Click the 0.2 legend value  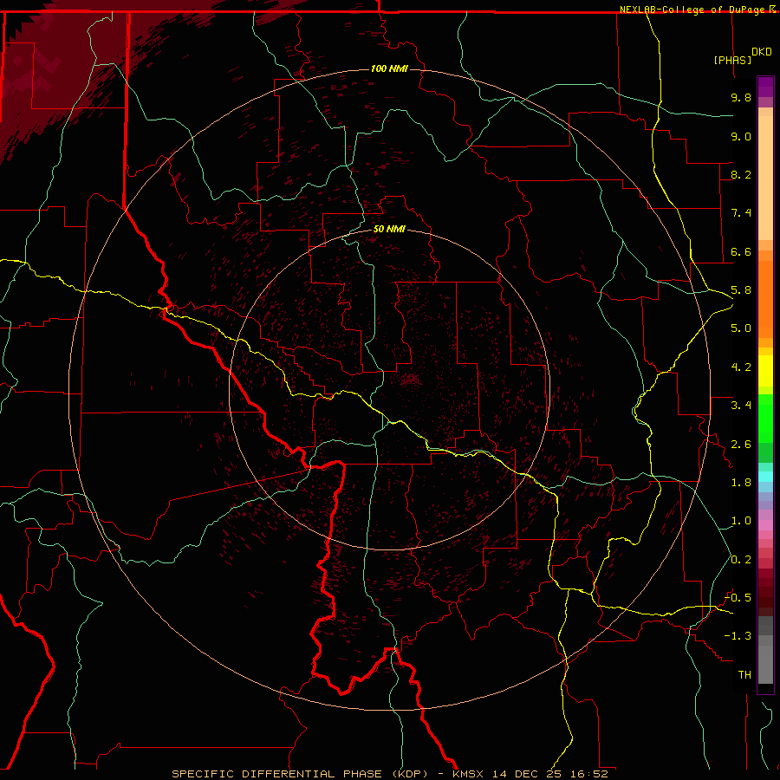click(741, 560)
